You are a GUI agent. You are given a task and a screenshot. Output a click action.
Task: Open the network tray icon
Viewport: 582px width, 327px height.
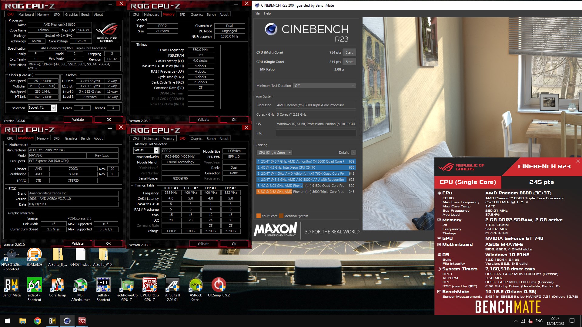click(x=523, y=321)
